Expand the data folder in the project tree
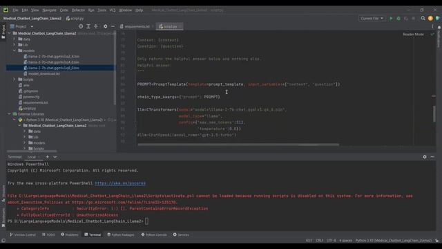The height and width of the screenshot is (249, 442). [15, 39]
